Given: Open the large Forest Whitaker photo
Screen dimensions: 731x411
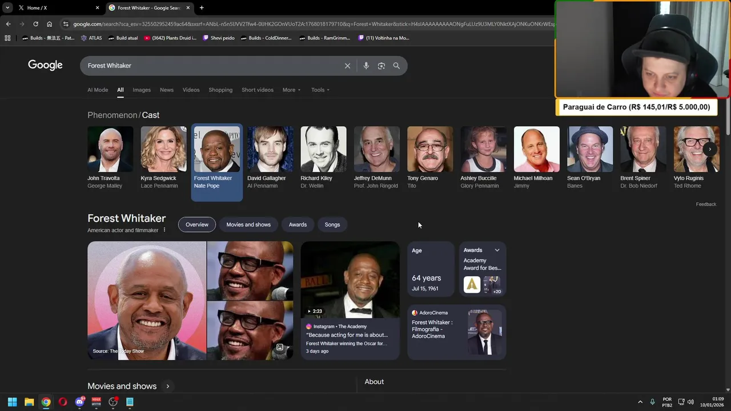Looking at the screenshot, I should point(147,300).
